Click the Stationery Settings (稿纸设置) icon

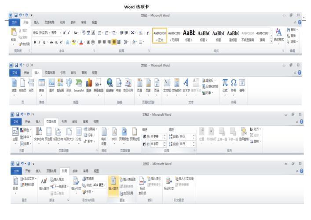(x=104, y=131)
